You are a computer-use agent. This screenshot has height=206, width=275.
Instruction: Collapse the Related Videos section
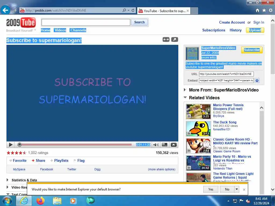click(185, 97)
